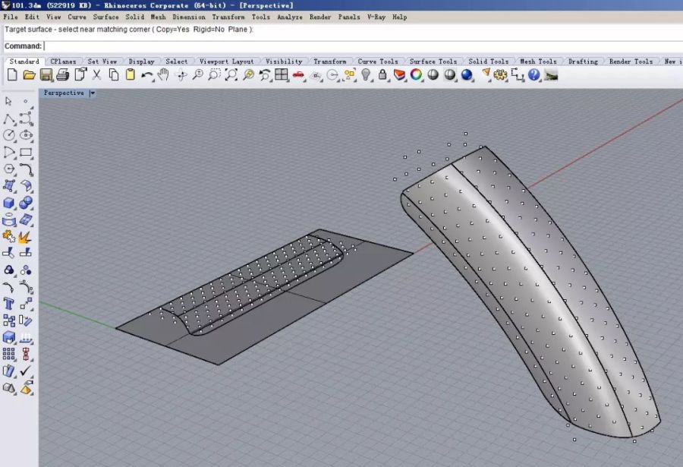Open the color wheel object properties icon
The width and height of the screenshot is (683, 467).
point(416,74)
